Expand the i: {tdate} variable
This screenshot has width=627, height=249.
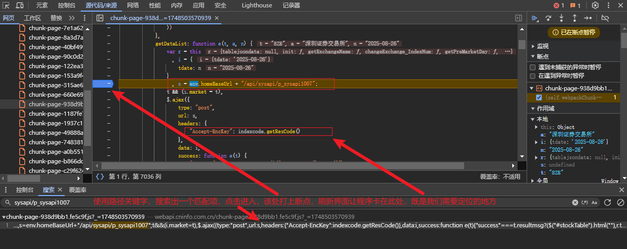pos(537,142)
